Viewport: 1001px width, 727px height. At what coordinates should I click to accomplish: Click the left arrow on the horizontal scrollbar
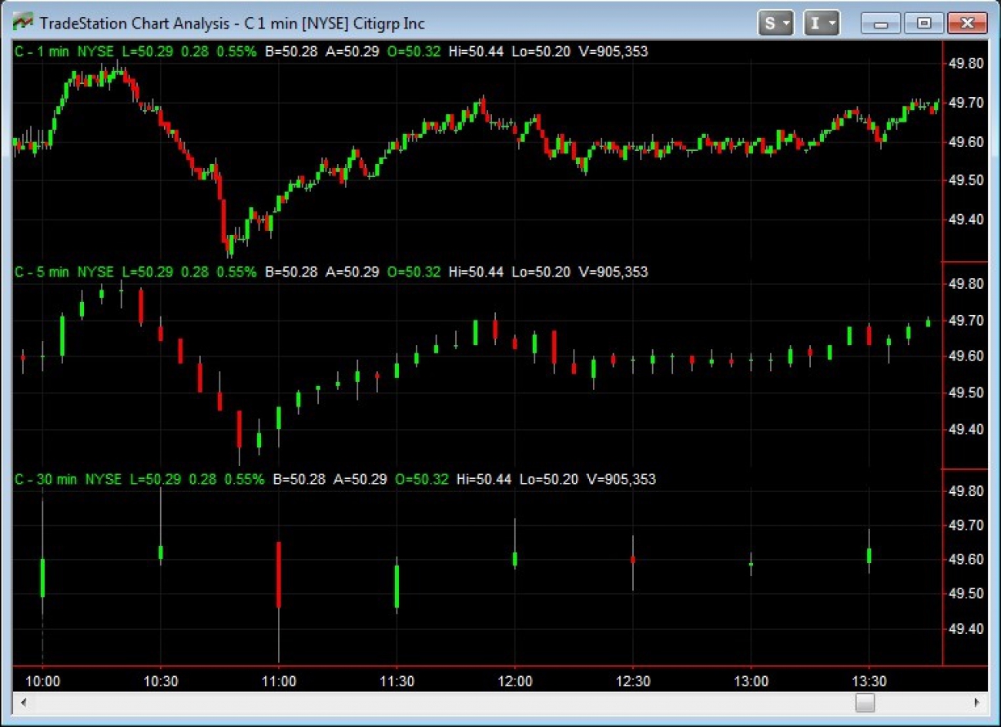23,702
